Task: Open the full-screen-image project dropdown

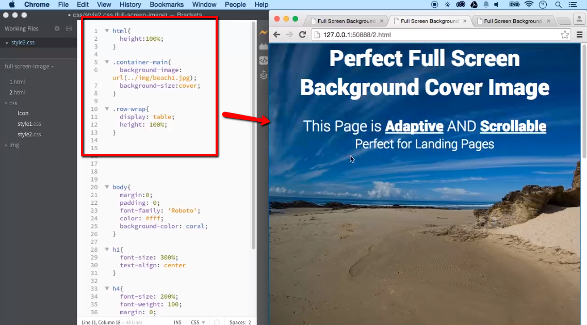Action: point(29,66)
